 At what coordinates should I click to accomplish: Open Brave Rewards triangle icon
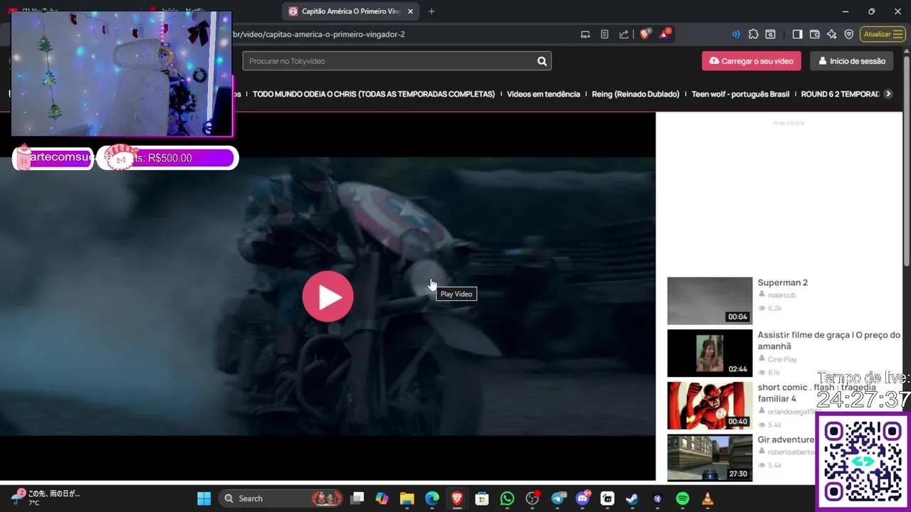pyautogui.click(x=665, y=33)
